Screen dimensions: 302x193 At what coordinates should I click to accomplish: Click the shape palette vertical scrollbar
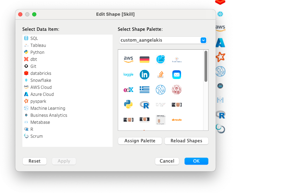coord(206,66)
